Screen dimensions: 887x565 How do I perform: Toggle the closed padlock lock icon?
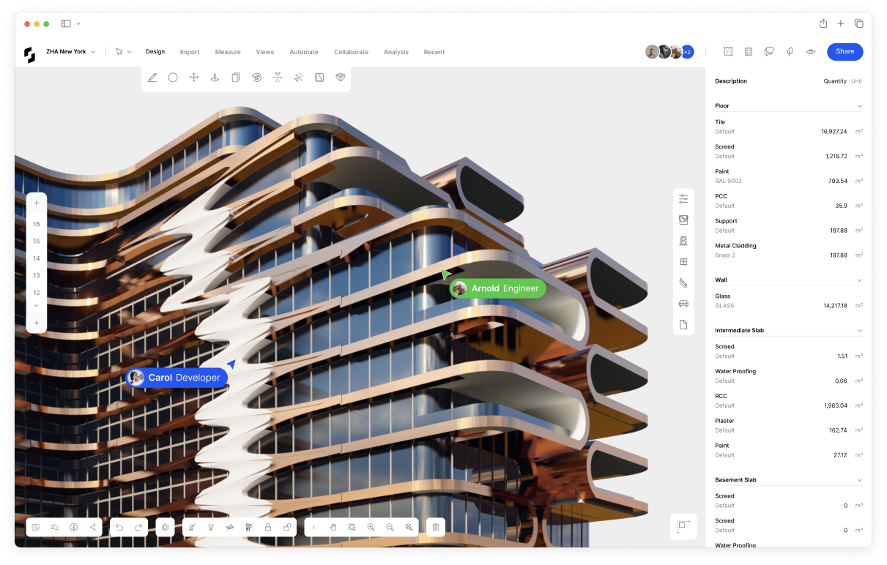268,527
